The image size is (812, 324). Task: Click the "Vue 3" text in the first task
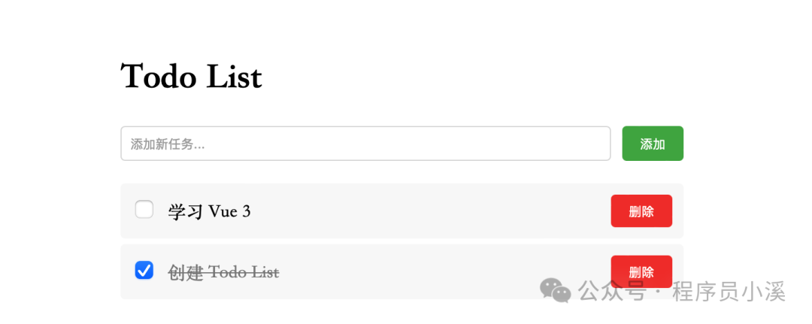(x=229, y=212)
